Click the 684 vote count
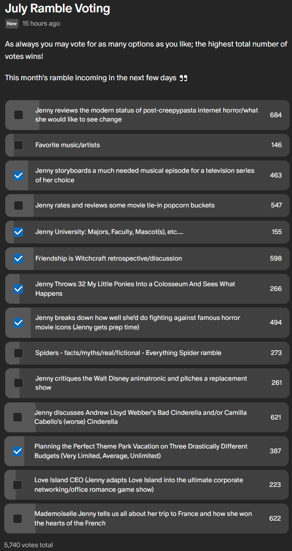 (x=276, y=115)
